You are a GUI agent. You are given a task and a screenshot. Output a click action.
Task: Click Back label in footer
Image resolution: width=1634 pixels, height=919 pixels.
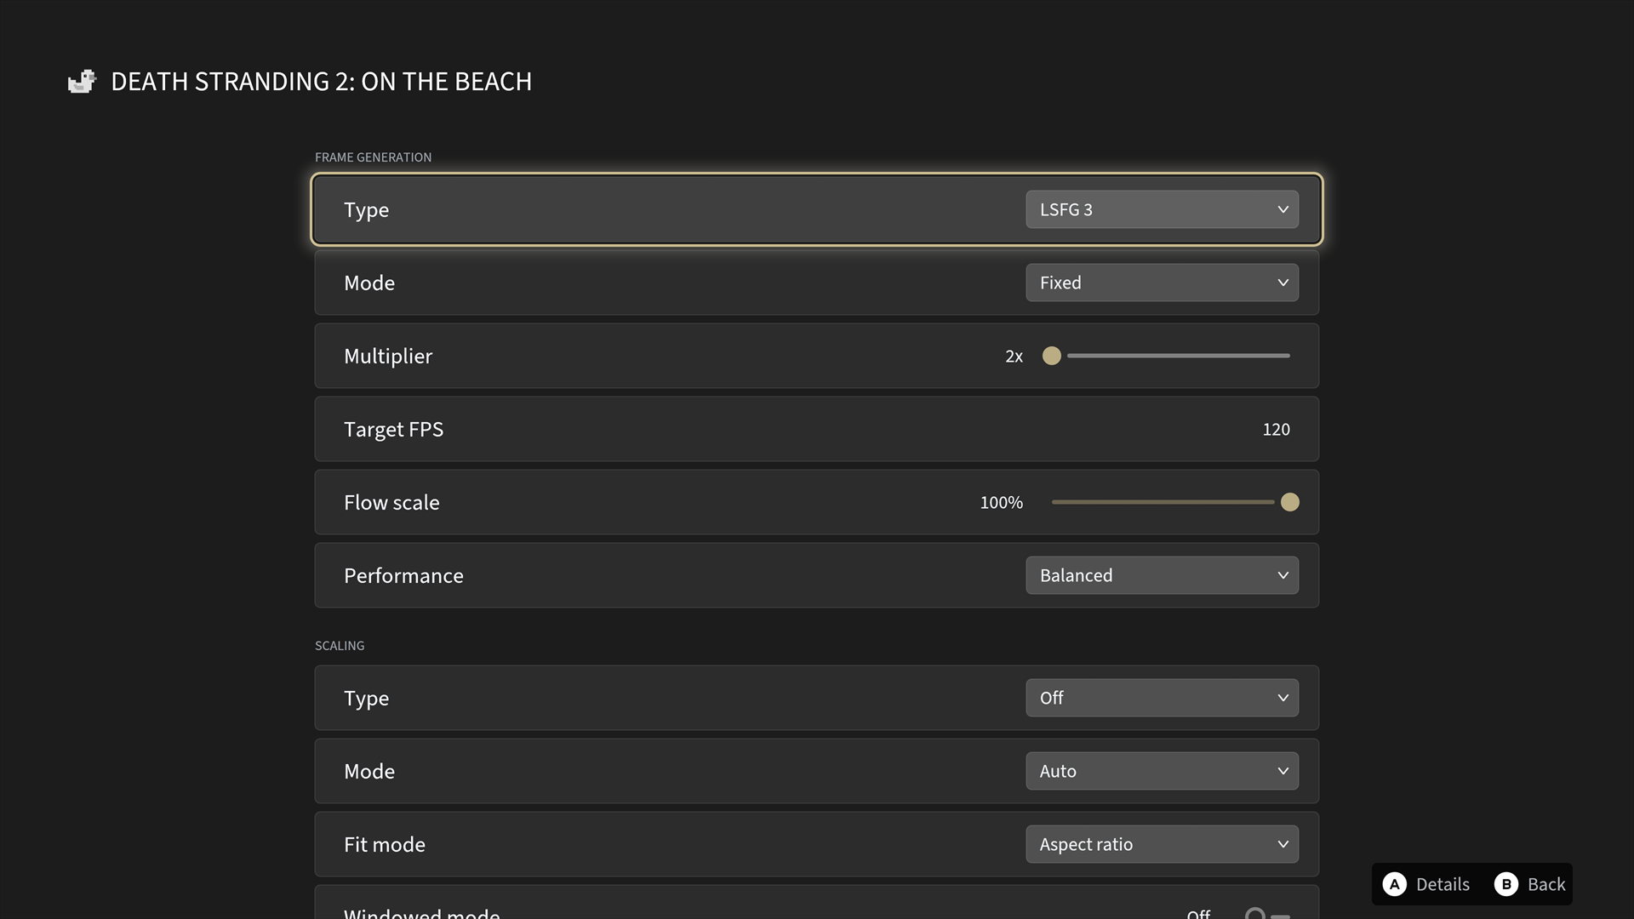point(1546,884)
